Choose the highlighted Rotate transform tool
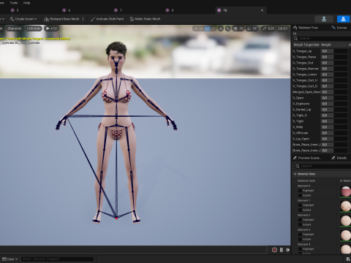This screenshot has height=263, width=351. click(208, 28)
